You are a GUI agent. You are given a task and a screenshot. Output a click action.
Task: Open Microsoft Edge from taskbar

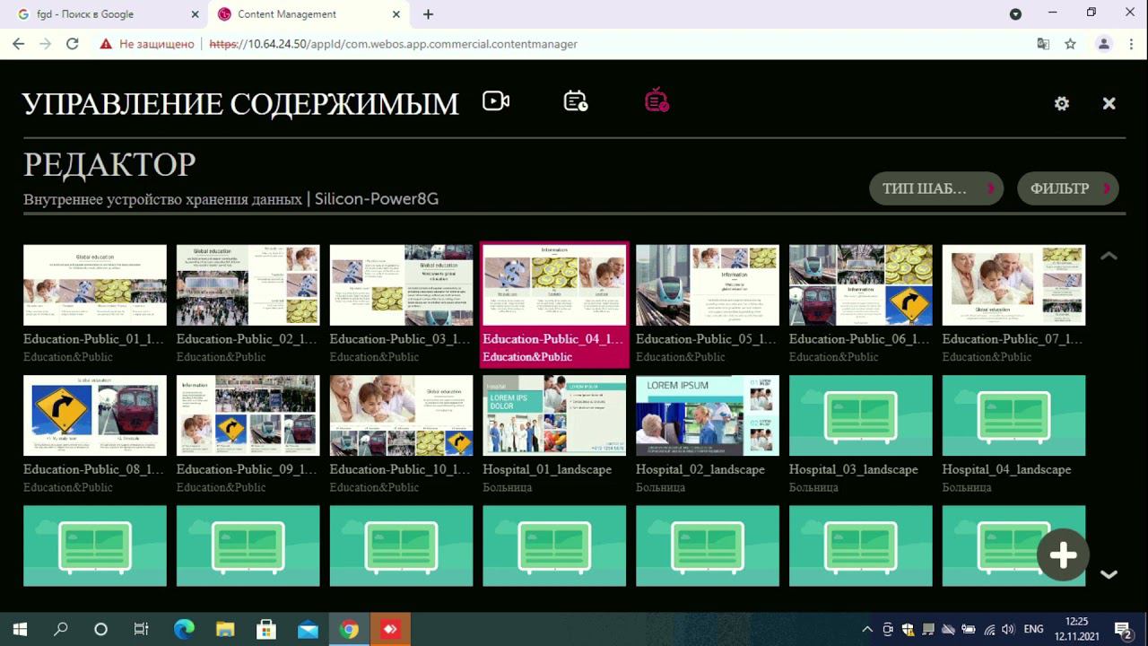click(184, 629)
